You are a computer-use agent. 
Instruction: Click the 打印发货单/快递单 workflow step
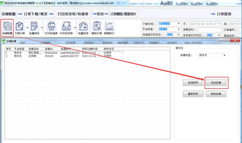[x=73, y=14]
